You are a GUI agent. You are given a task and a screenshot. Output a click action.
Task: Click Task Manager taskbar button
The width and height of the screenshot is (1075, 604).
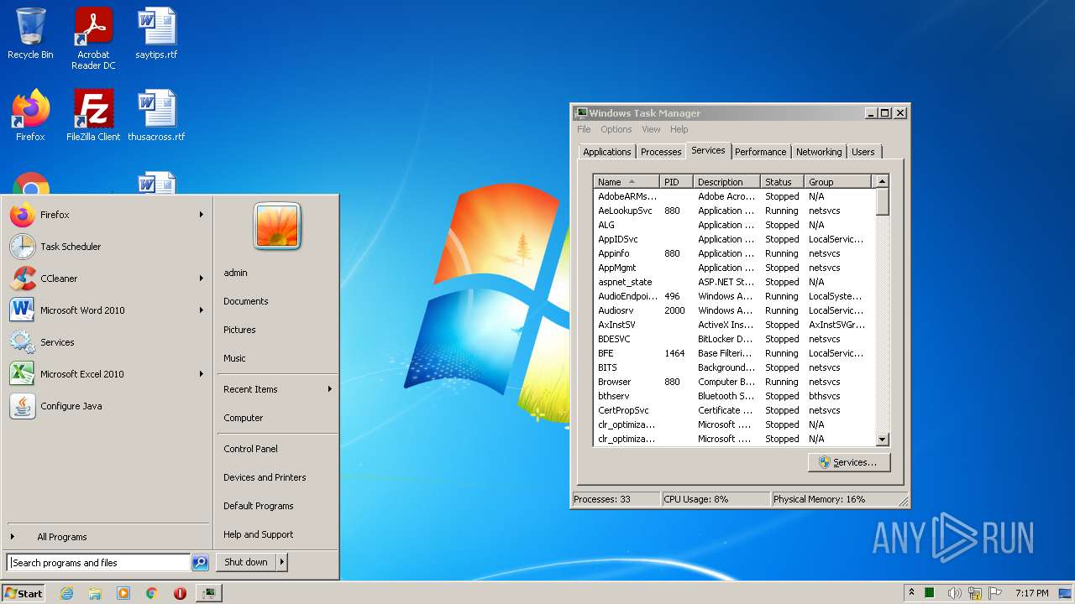[208, 593]
